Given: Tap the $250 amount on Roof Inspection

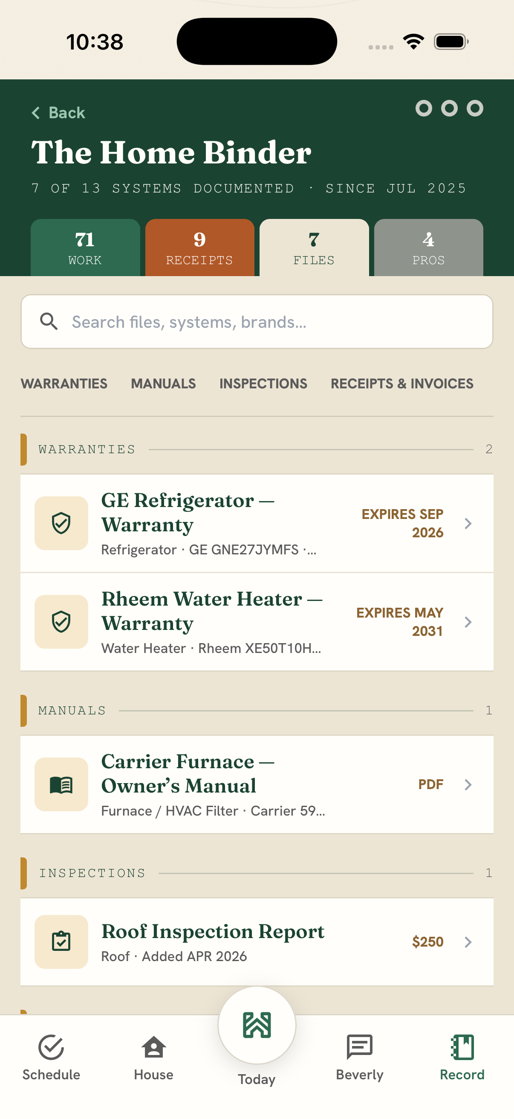Looking at the screenshot, I should tap(427, 942).
